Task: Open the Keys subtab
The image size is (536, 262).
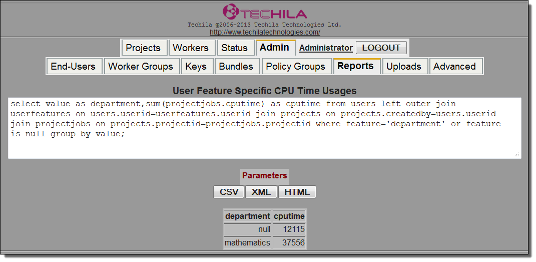Action: click(196, 67)
